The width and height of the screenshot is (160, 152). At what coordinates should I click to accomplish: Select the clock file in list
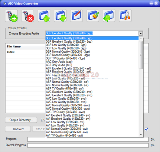pos(11,52)
